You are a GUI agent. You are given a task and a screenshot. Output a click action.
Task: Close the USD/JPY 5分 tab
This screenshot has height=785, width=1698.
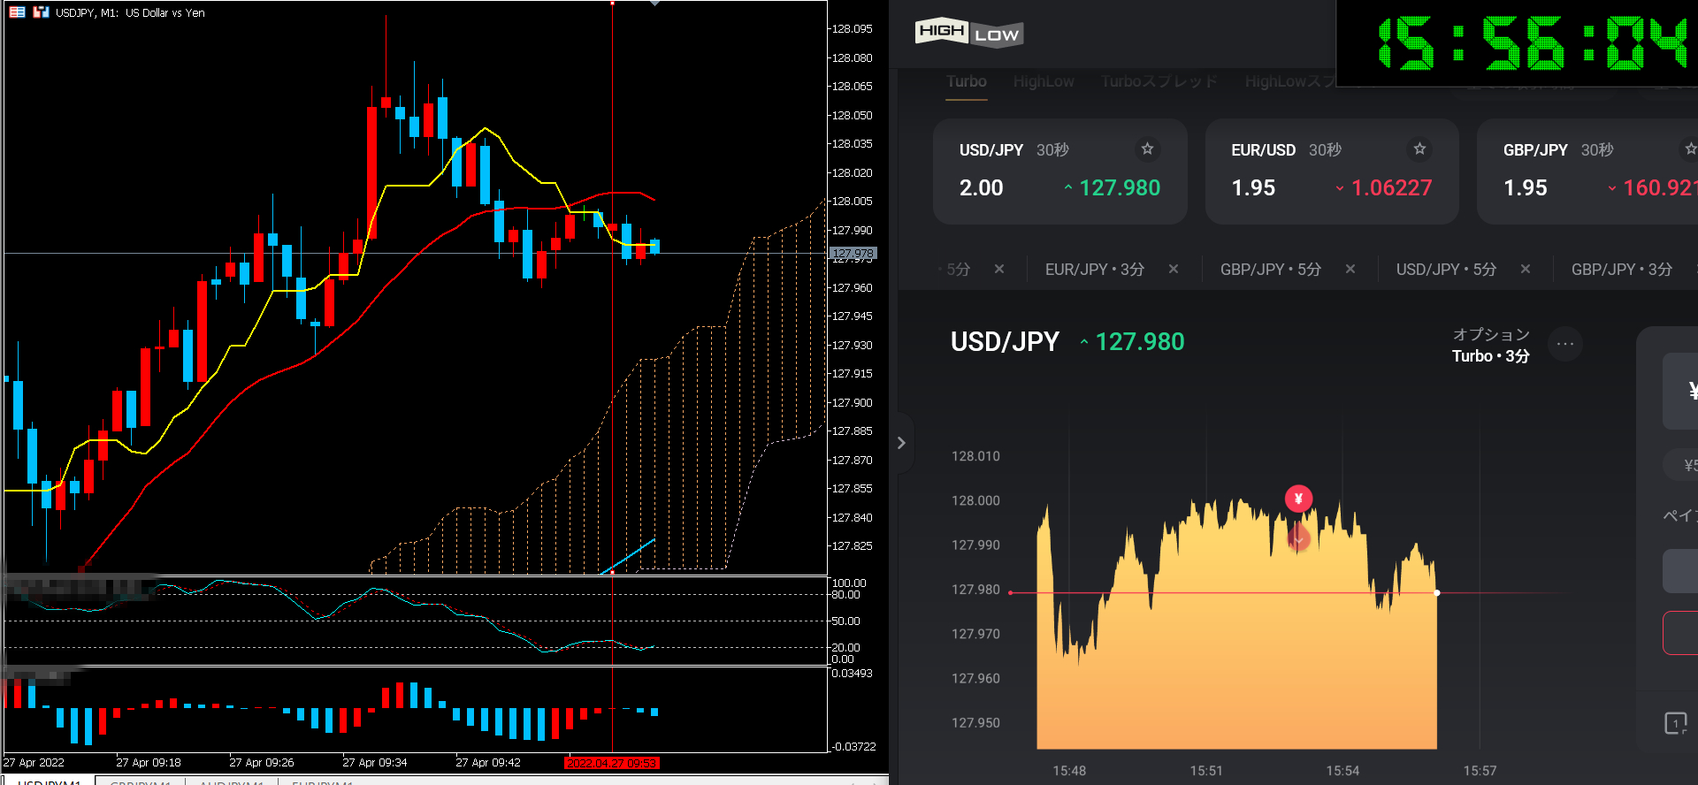(x=1526, y=270)
